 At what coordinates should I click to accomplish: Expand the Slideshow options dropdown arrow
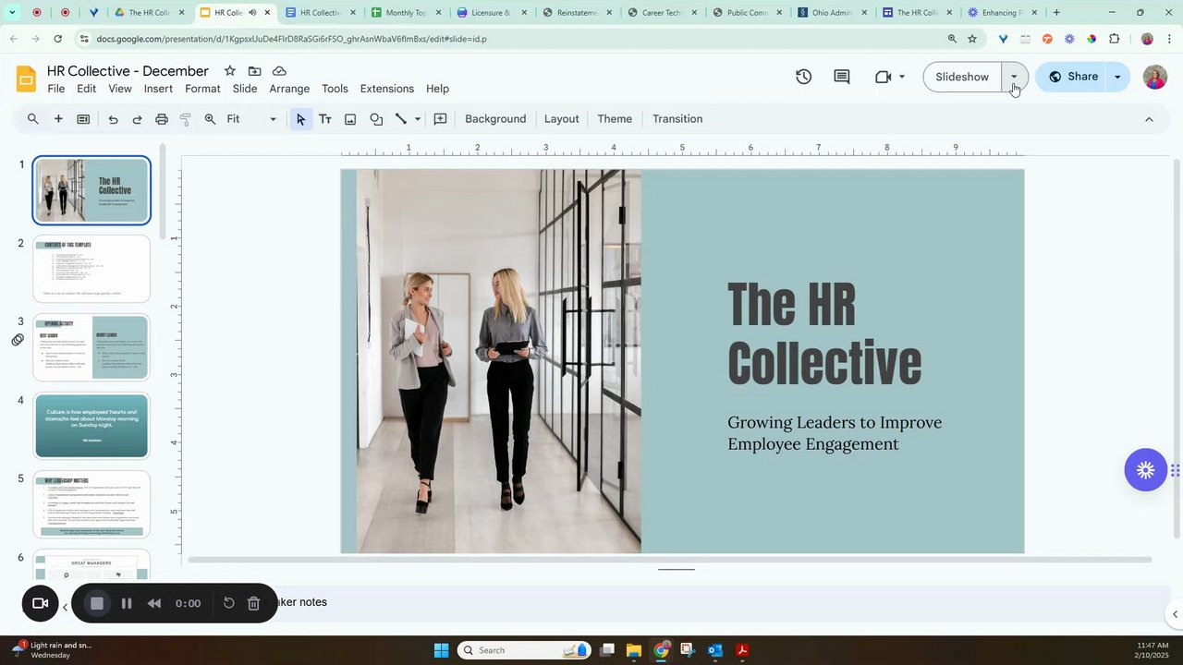[1015, 77]
